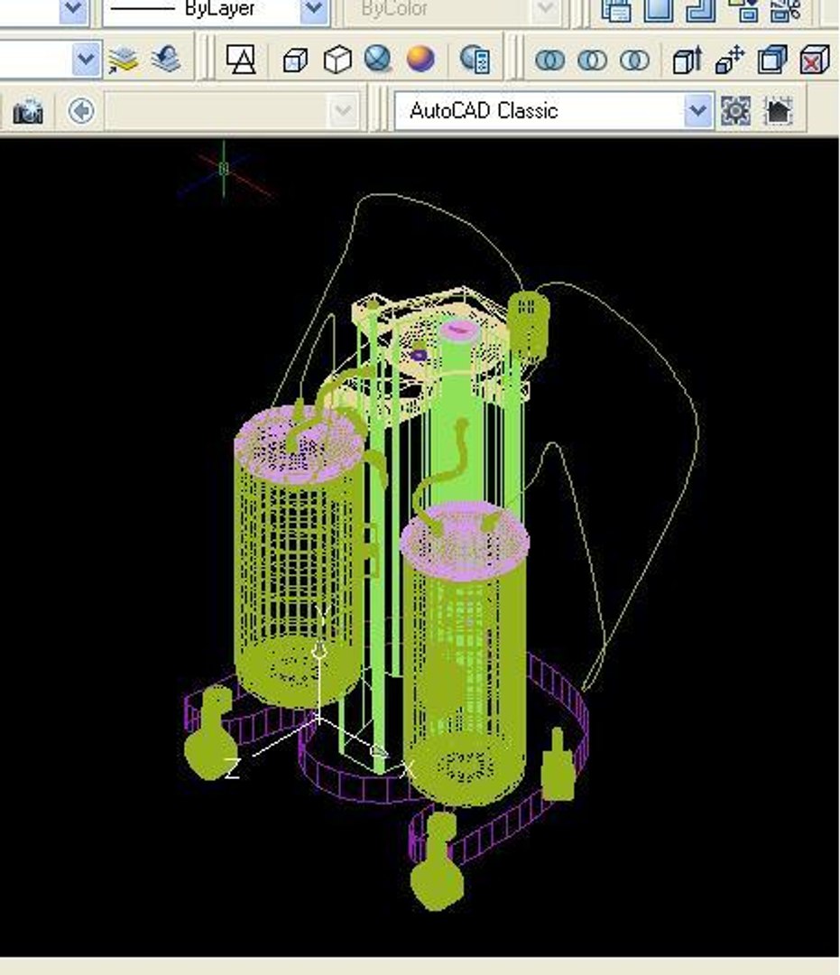Select the Move Faces tool

tap(729, 60)
